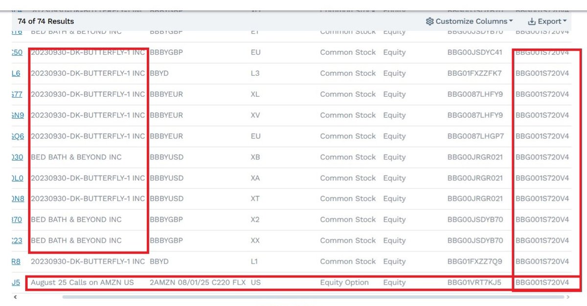Viewport: 587px width, 306px height.
Task: Open the link ending in DN8
Action: [18, 199]
